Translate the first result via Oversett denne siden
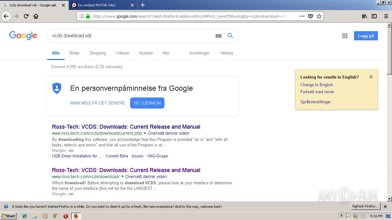This screenshot has width=392, height=220. (x=168, y=134)
